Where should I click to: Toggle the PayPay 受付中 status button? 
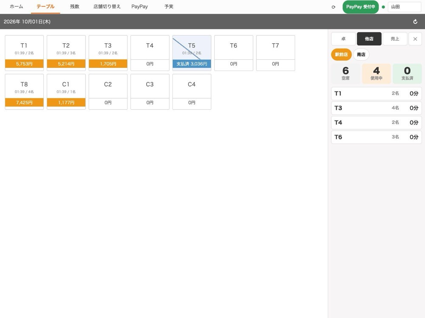360,7
